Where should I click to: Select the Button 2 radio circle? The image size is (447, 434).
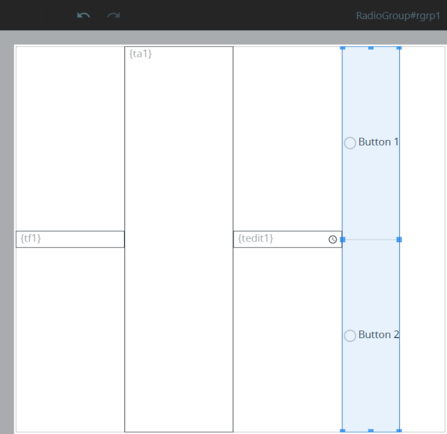click(350, 336)
